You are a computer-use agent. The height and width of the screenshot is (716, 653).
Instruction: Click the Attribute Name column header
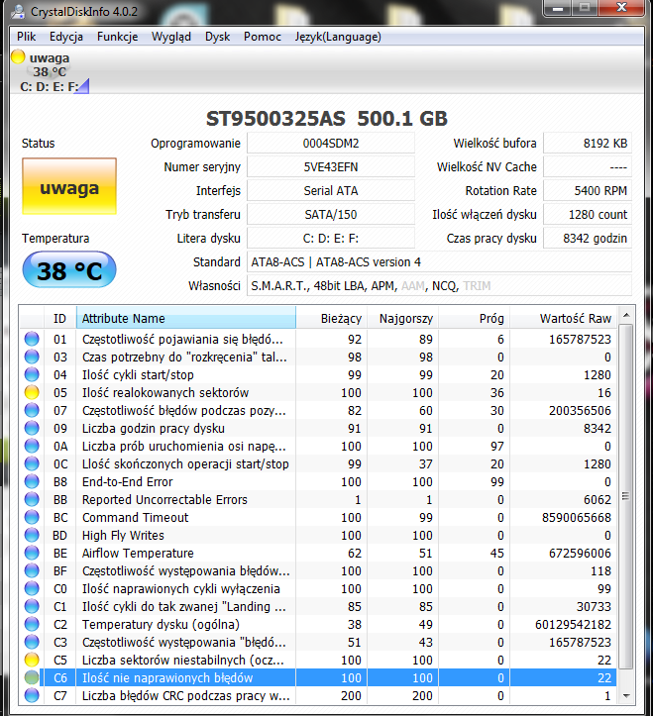pyautogui.click(x=186, y=318)
